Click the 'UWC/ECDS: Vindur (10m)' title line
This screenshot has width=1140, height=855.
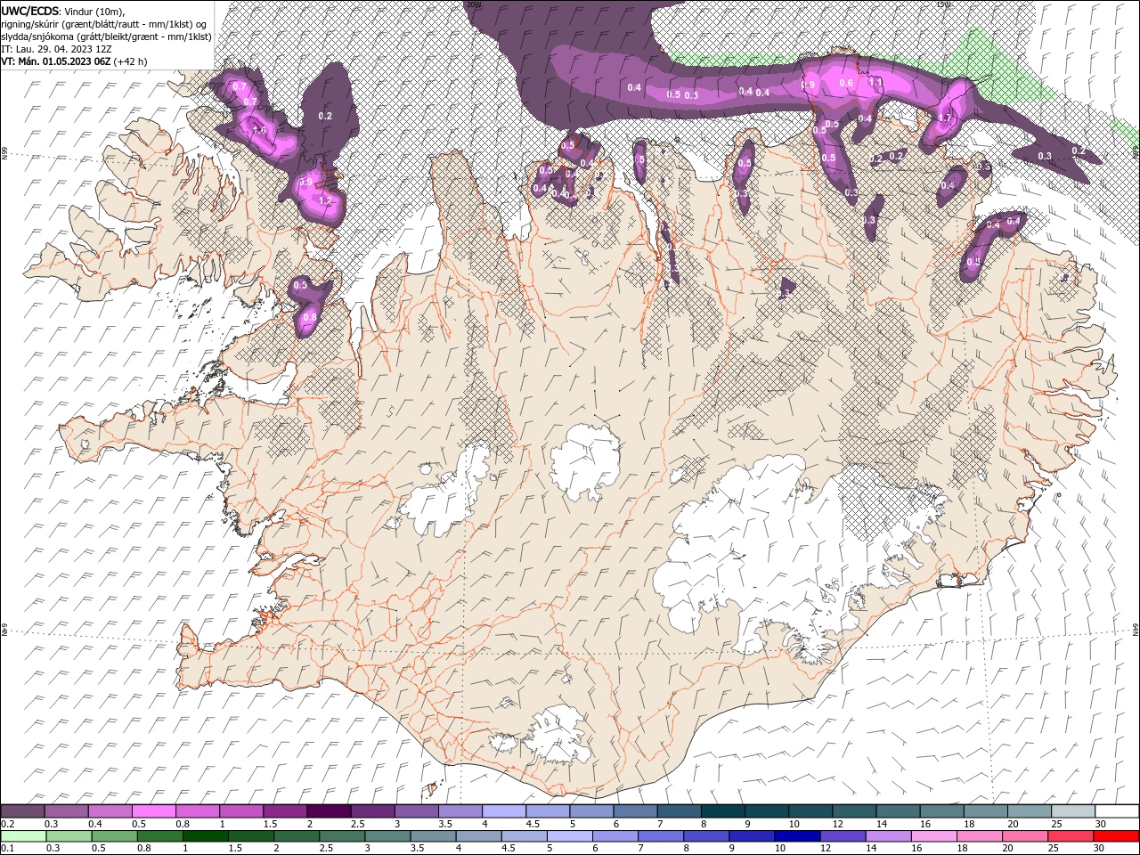[x=63, y=11]
